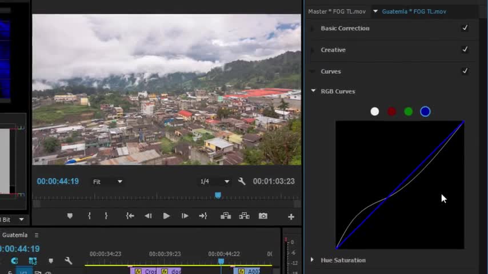Screen dimensions: 488x274
Task: Go to Out point
Action: point(203,216)
